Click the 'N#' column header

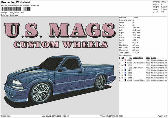(x=123, y=58)
